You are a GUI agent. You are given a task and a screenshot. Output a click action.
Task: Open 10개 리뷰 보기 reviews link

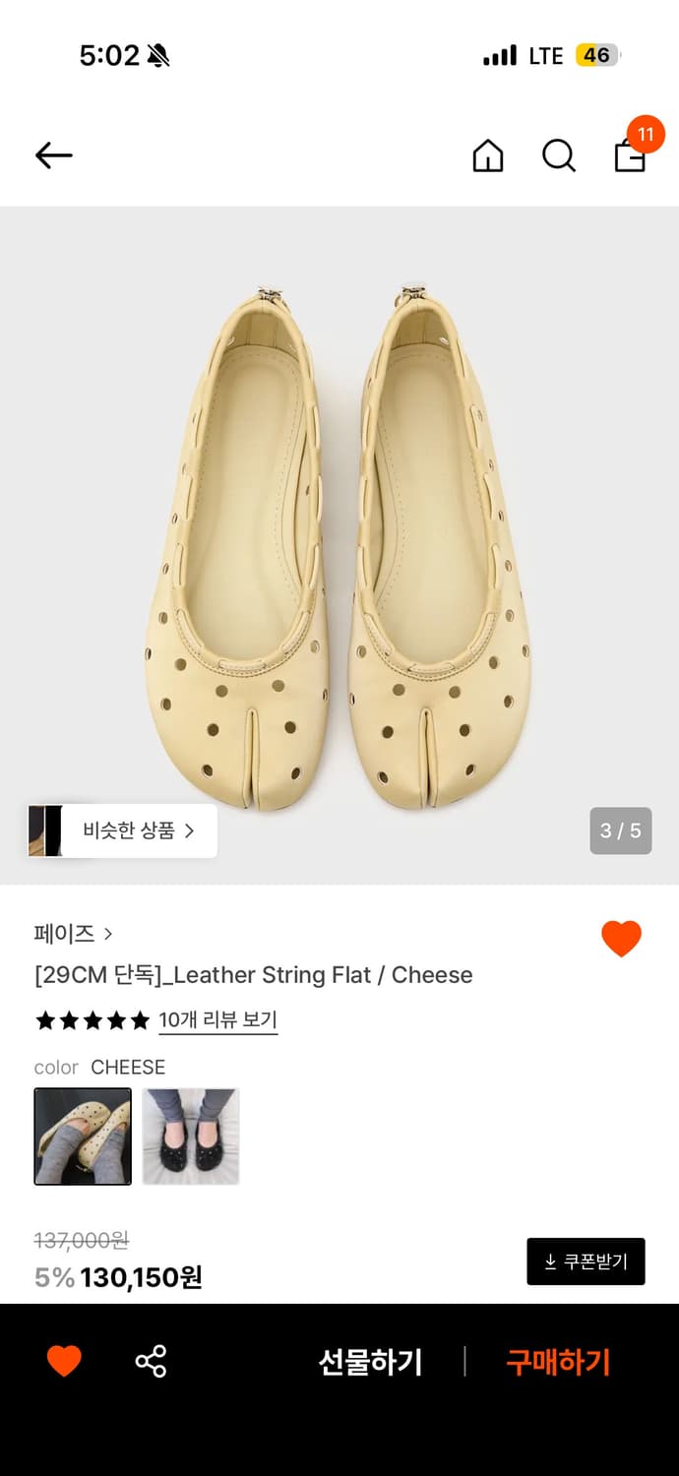[x=217, y=1020]
